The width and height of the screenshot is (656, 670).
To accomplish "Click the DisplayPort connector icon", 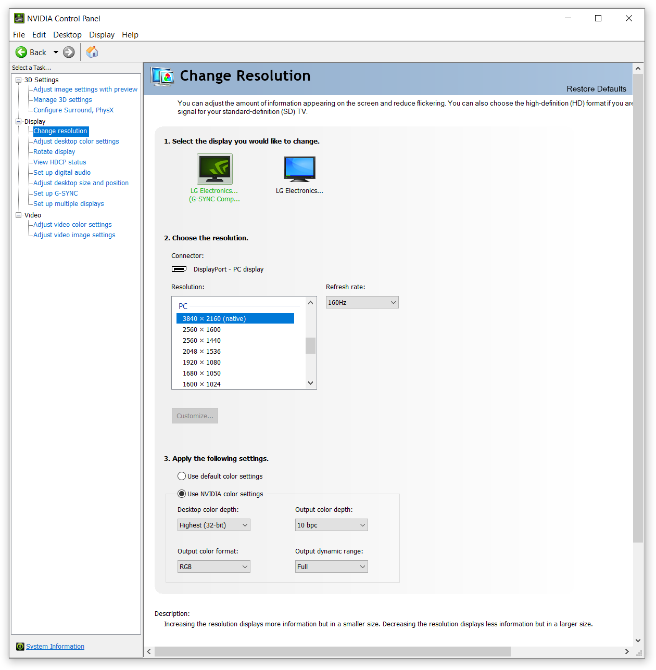I will click(x=179, y=269).
